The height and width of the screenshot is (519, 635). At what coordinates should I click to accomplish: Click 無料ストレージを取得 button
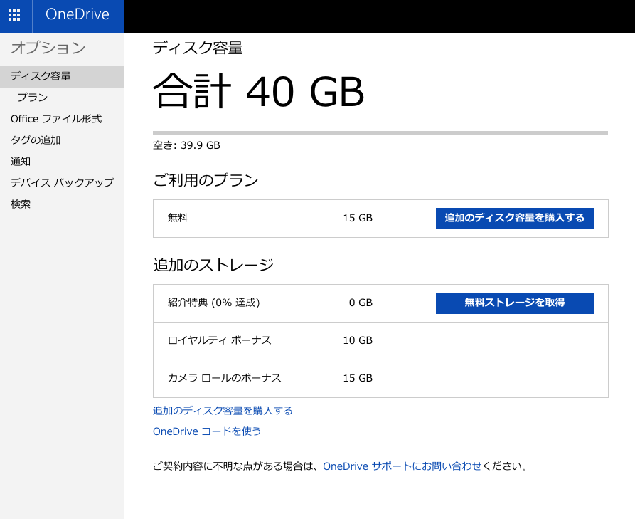pos(514,303)
